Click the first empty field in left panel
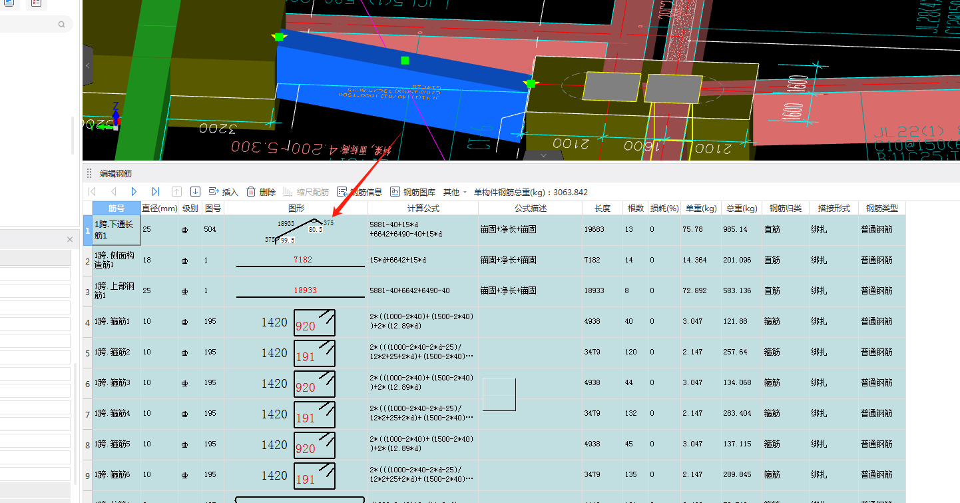 click(35, 274)
